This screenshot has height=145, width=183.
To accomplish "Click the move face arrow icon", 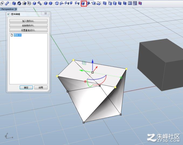I will coord(62,3).
